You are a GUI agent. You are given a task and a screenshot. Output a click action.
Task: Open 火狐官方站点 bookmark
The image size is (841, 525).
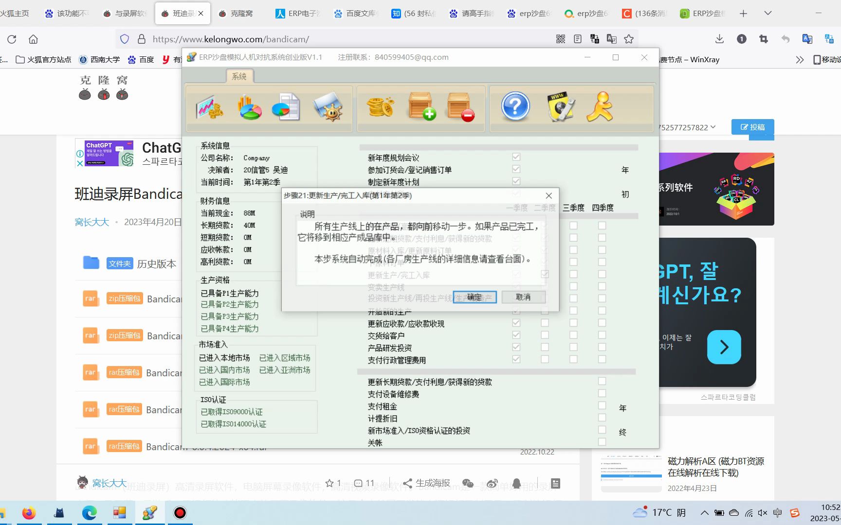(x=44, y=60)
